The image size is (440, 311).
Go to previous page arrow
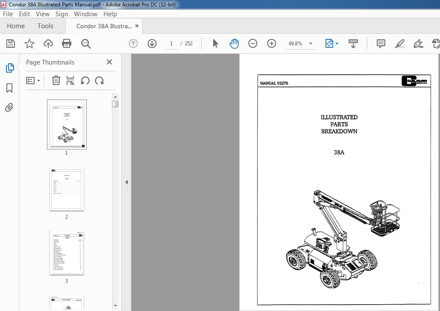click(x=133, y=44)
